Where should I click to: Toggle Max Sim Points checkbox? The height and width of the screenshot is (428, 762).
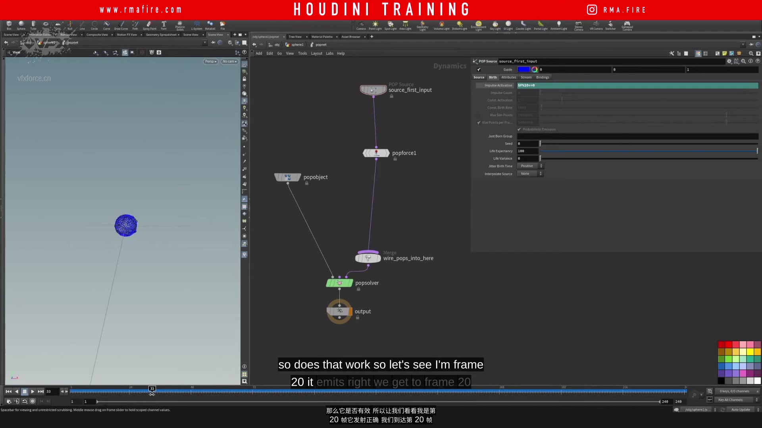point(479,115)
